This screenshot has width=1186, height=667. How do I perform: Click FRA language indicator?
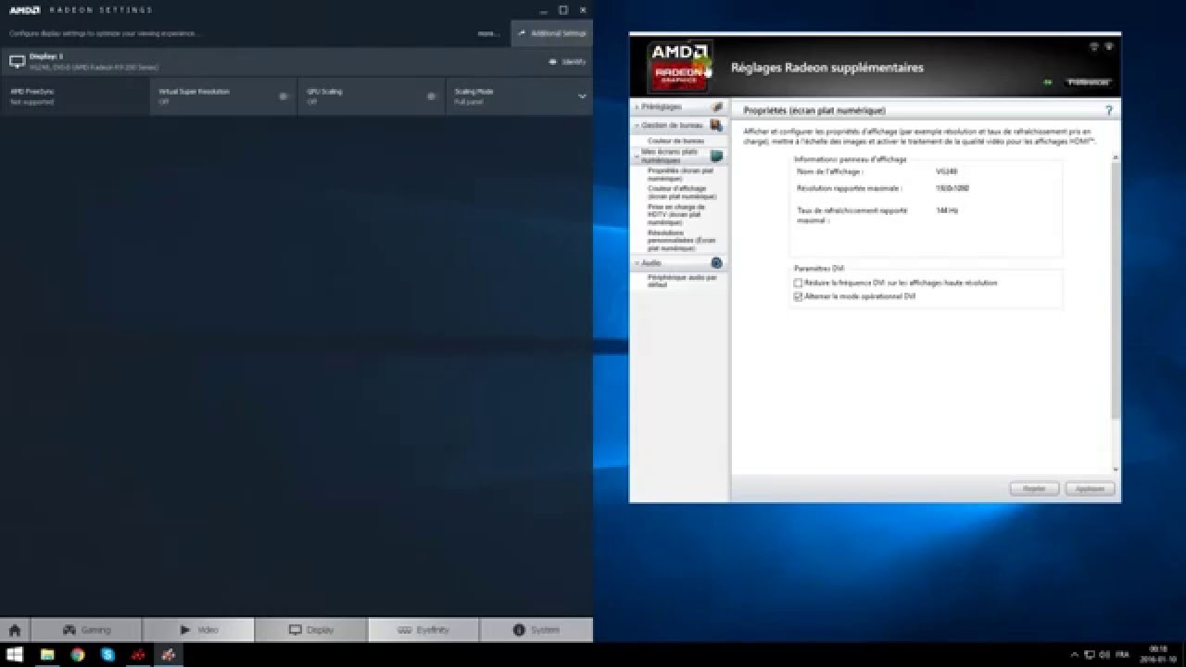coord(1124,655)
